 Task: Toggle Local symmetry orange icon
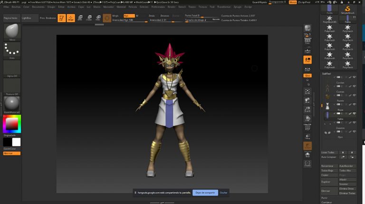pyautogui.click(x=307, y=59)
